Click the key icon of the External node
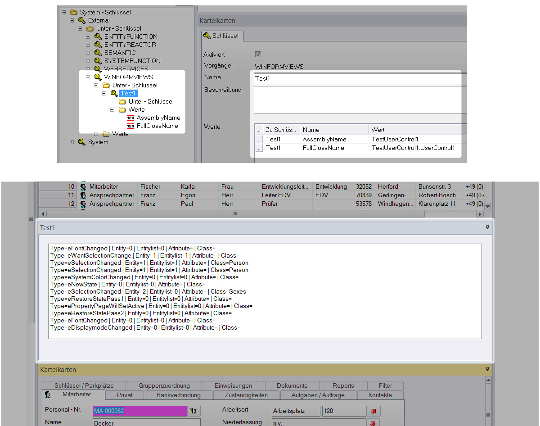 point(82,20)
